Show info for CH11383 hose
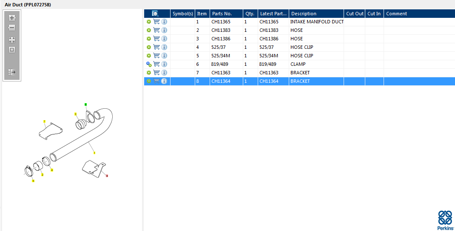Screen dimensions: 455x231 coord(164,30)
